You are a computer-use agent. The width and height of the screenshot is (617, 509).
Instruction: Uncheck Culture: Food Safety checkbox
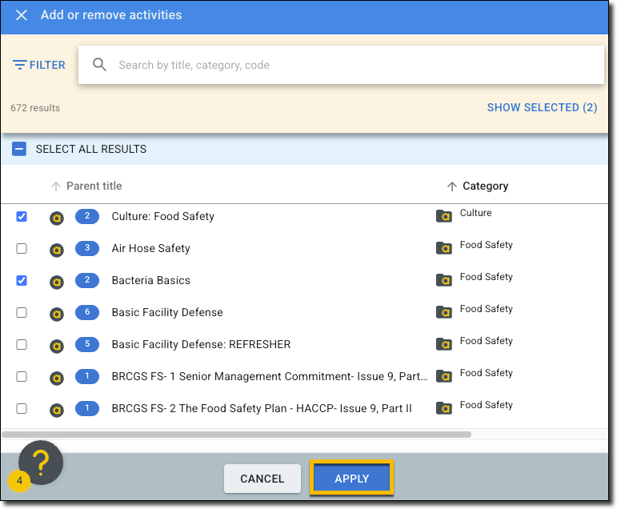pyautogui.click(x=22, y=216)
